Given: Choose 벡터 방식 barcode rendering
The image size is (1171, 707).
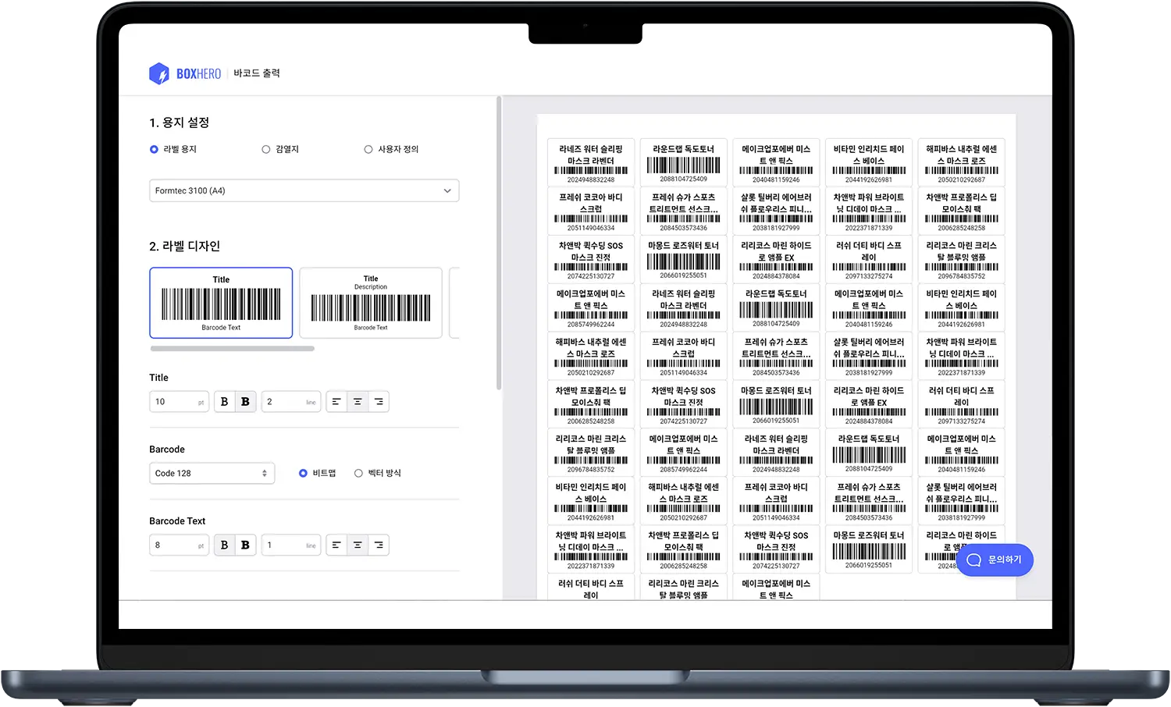Looking at the screenshot, I should (378, 473).
